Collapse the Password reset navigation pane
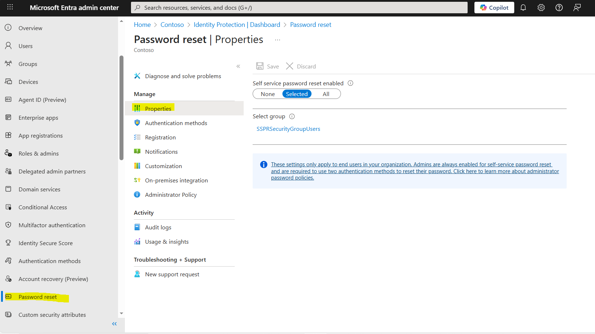The height and width of the screenshot is (334, 595). [238, 66]
